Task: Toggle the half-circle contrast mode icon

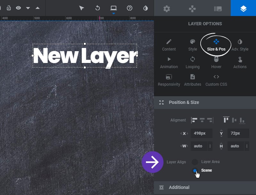Action: [146, 8]
